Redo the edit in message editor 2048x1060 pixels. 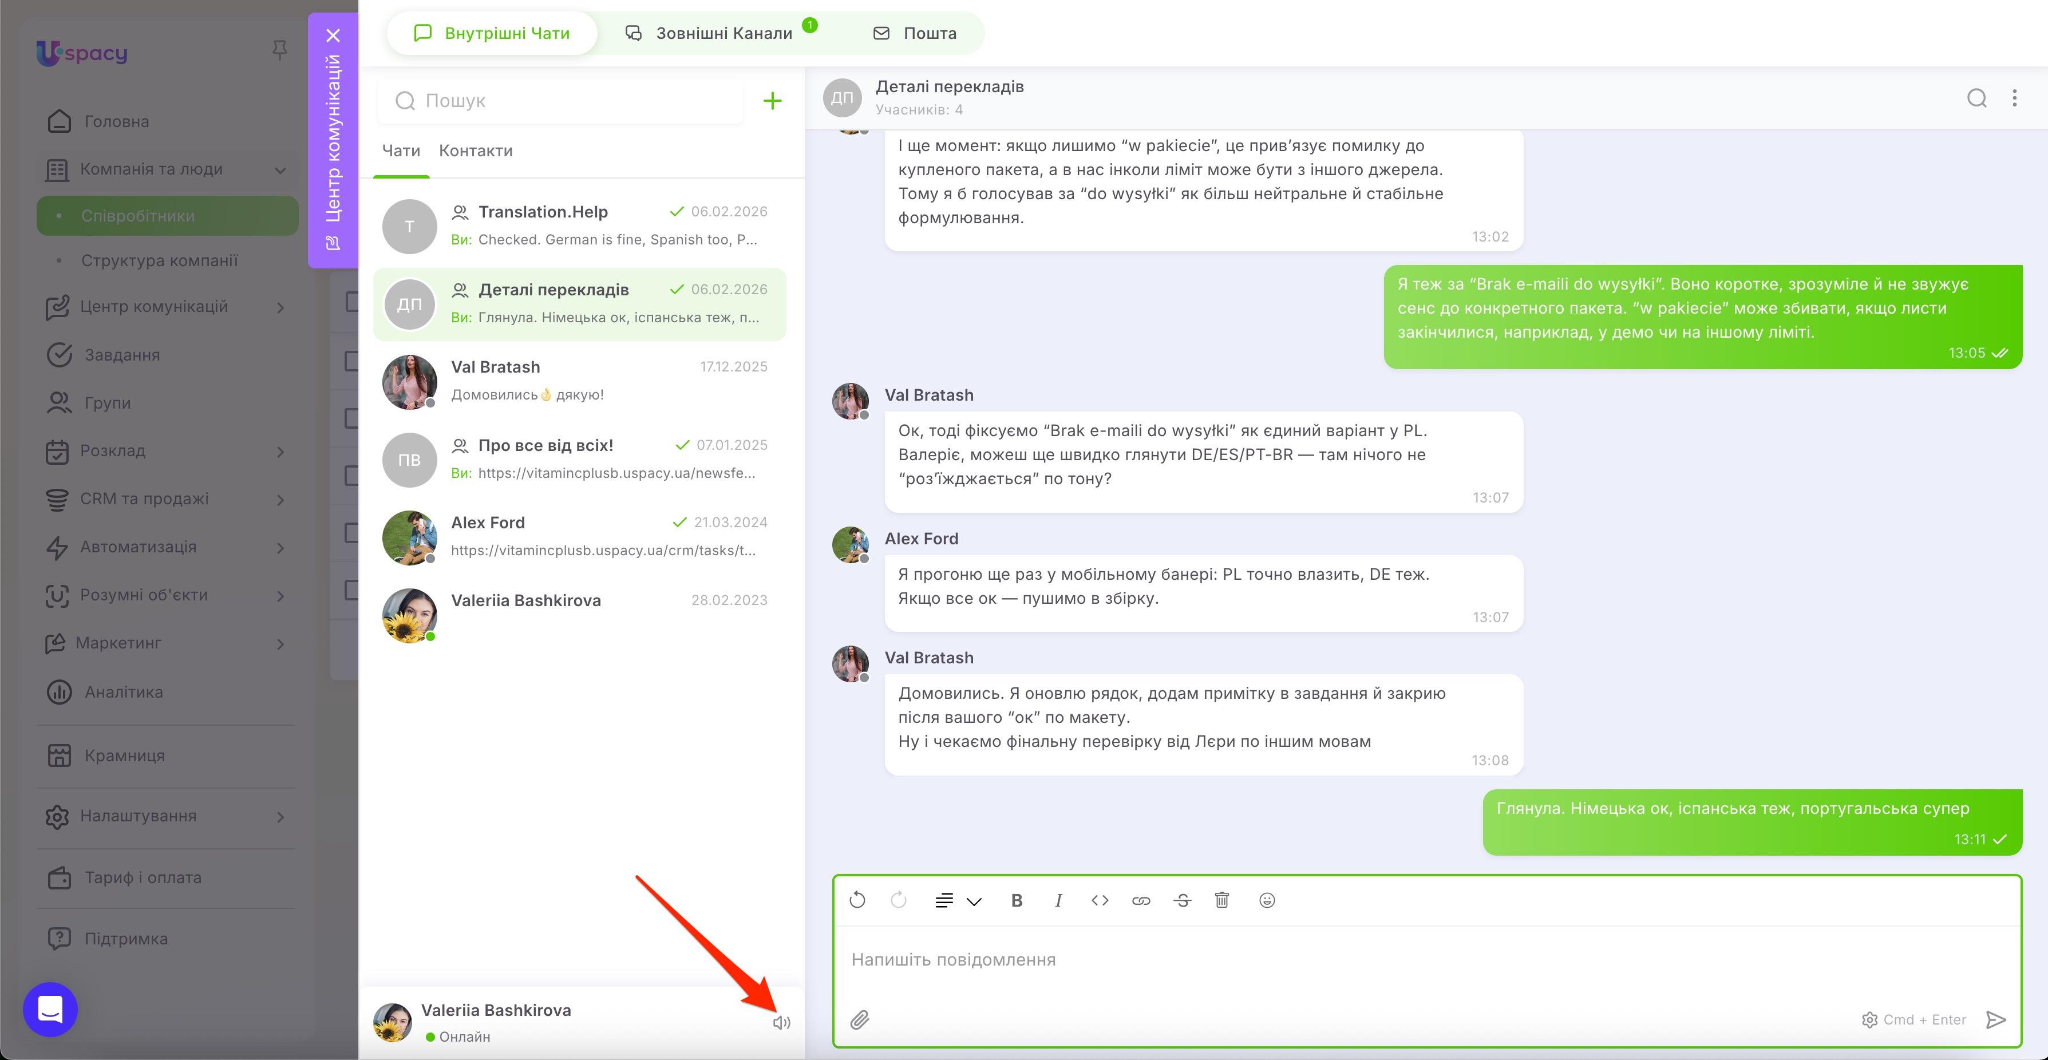899,900
